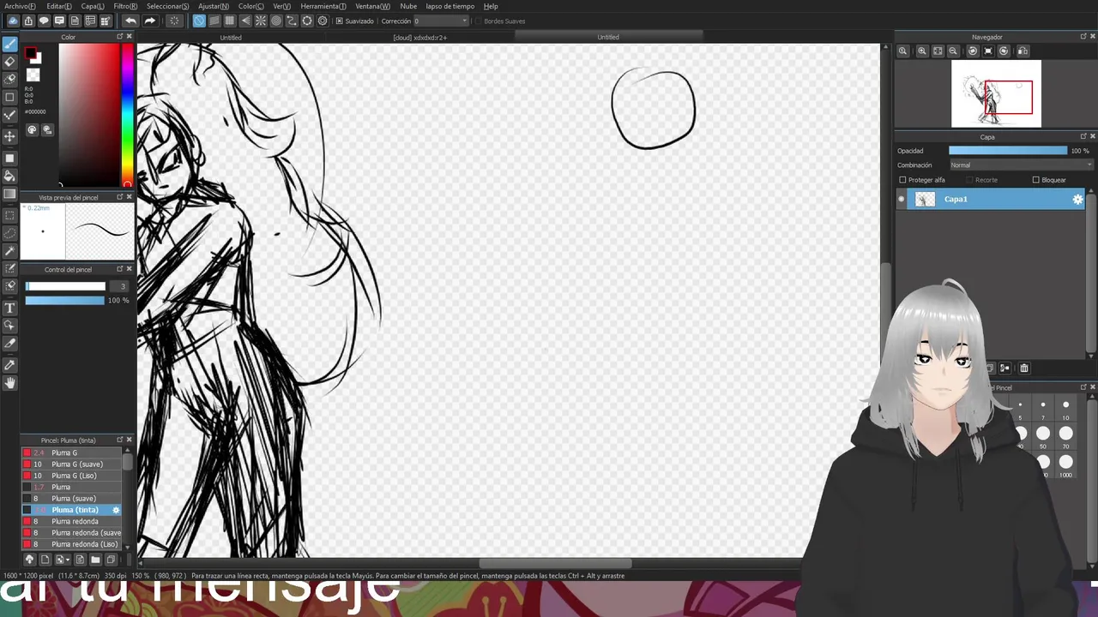The height and width of the screenshot is (617, 1098).
Task: Zoom in within the Navegador panel
Action: point(922,51)
